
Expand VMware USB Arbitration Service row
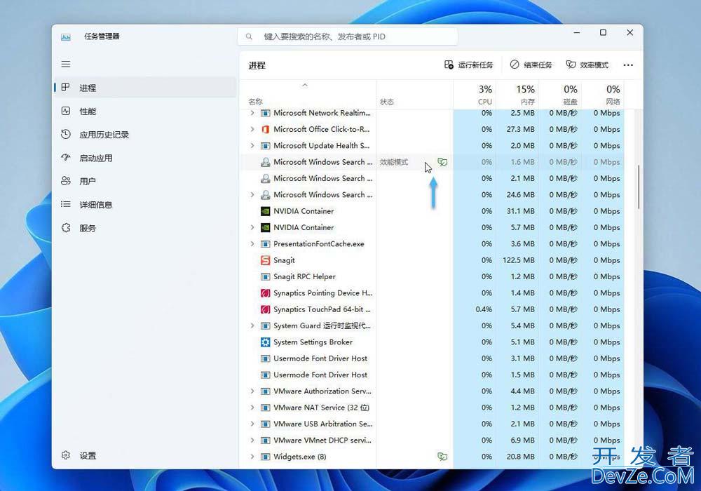(x=252, y=424)
